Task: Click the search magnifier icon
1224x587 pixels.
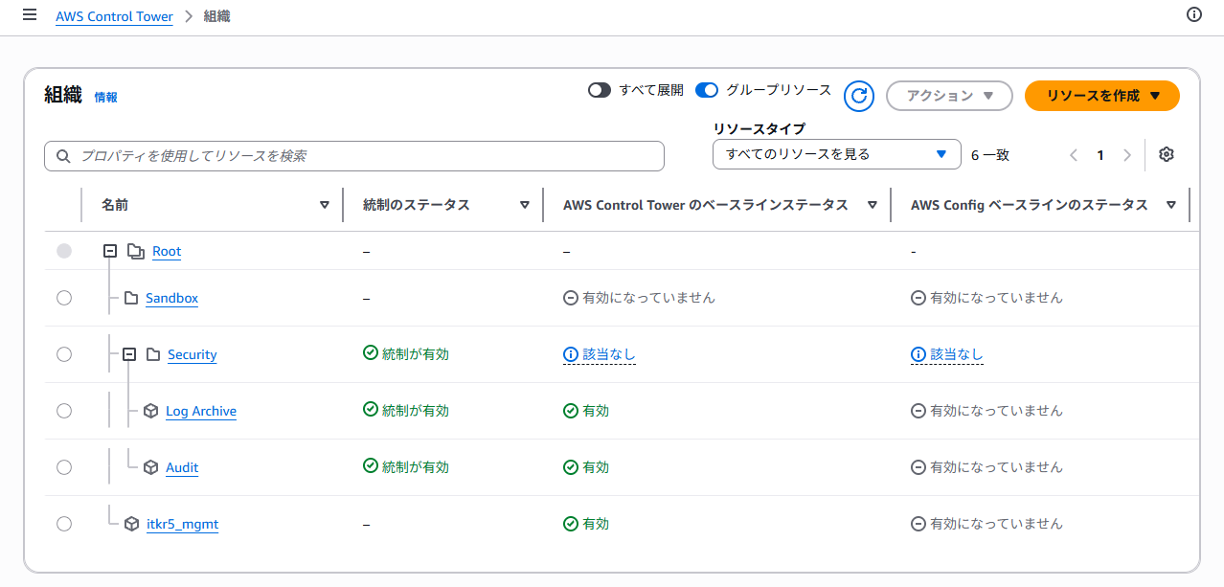Action: 64,156
